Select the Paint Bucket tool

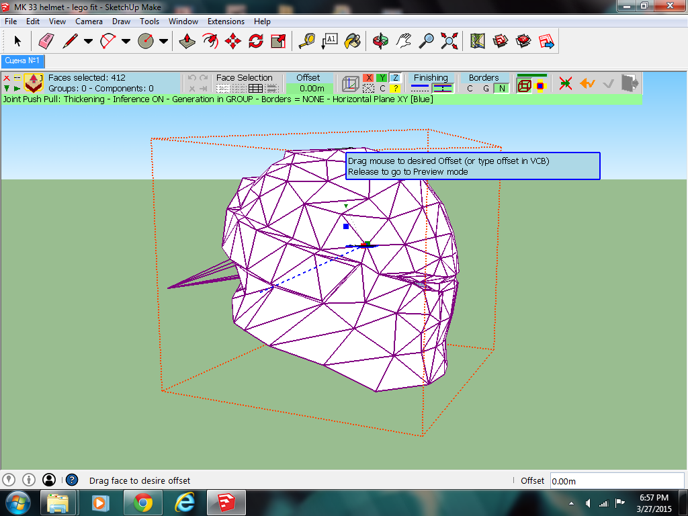click(x=352, y=42)
